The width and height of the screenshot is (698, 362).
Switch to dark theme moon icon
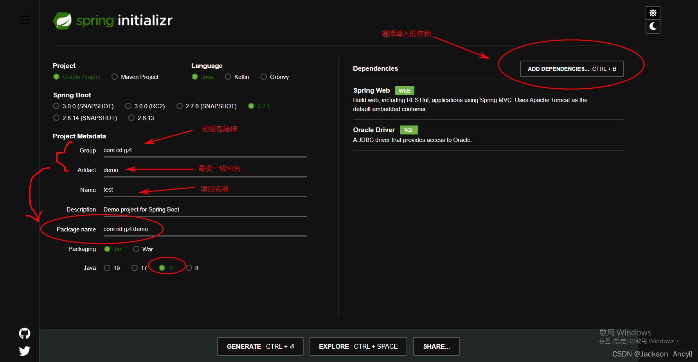tap(653, 26)
